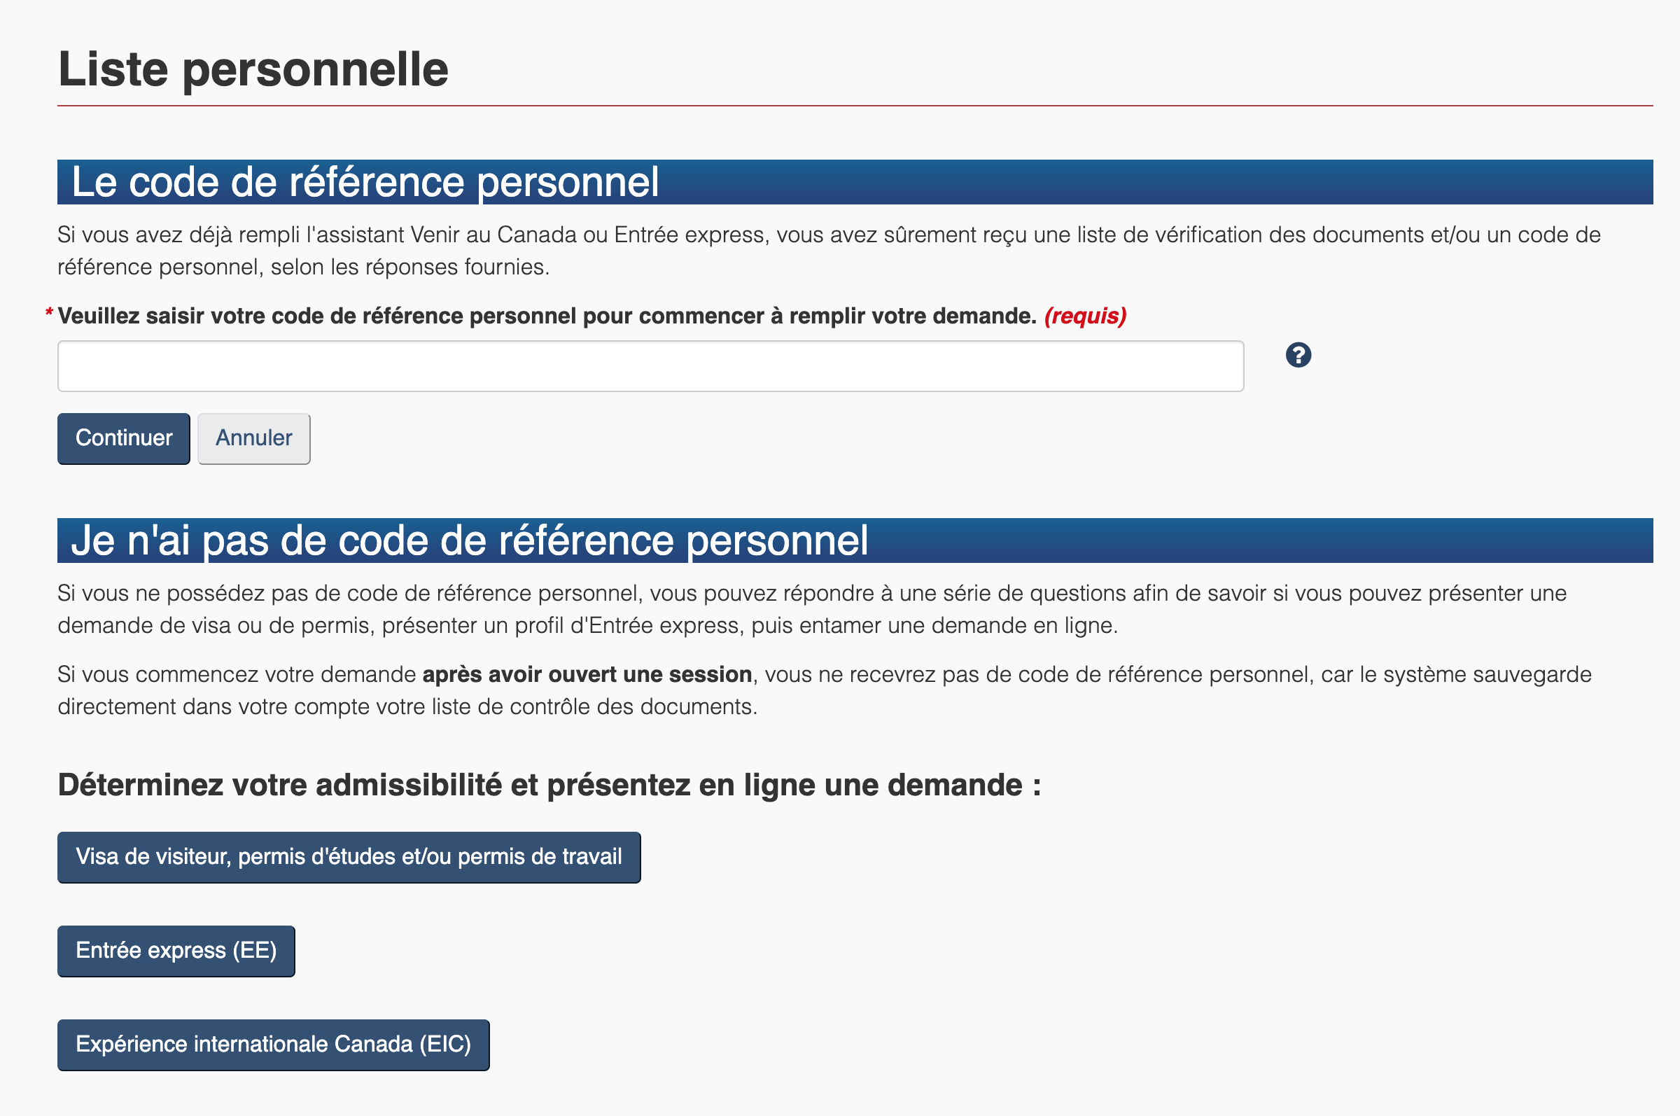Screen dimensions: 1680x1116
Task: Choose the Entrée express (EE) button
Action: (x=176, y=951)
